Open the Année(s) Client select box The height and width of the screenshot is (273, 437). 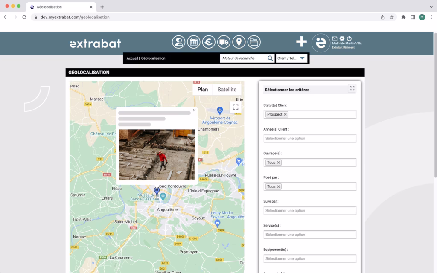click(x=310, y=139)
